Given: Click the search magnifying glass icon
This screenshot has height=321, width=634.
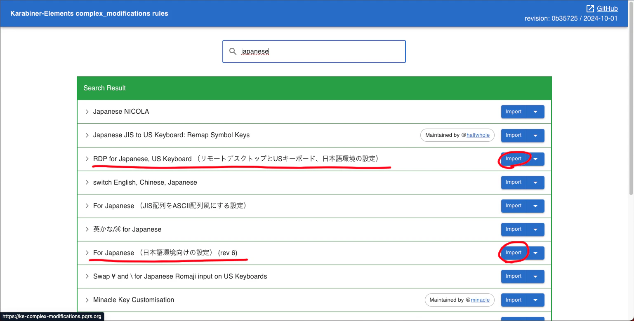Looking at the screenshot, I should [x=233, y=51].
